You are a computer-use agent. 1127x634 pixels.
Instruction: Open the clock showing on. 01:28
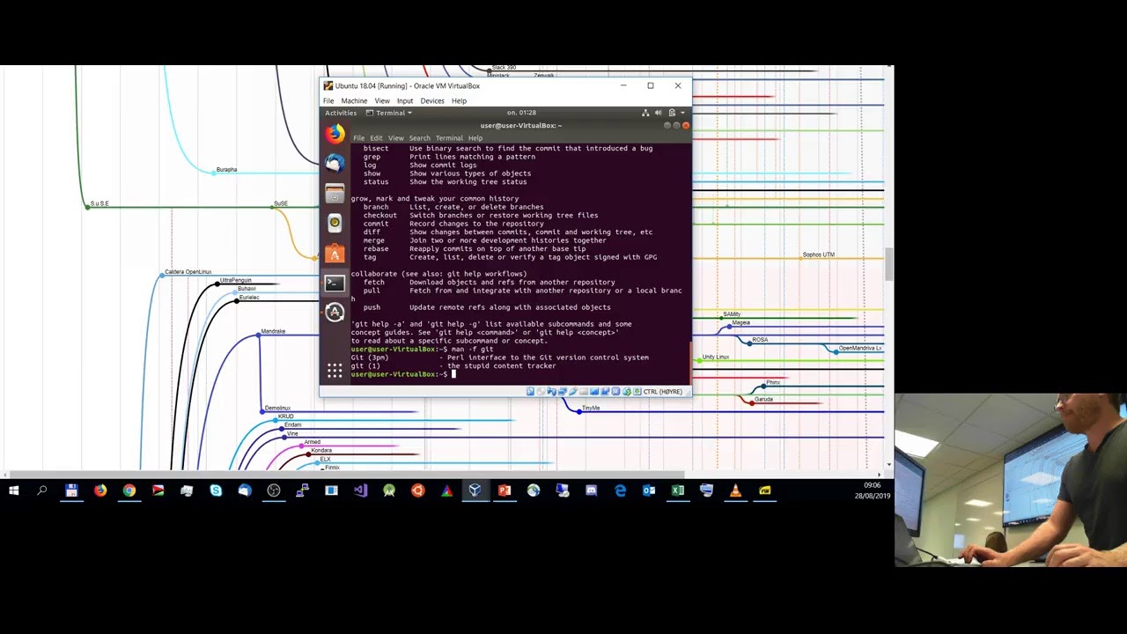point(522,113)
